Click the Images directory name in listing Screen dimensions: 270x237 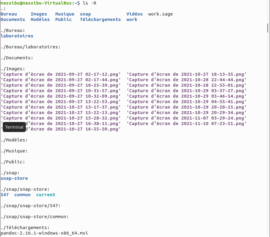[x=39, y=14]
